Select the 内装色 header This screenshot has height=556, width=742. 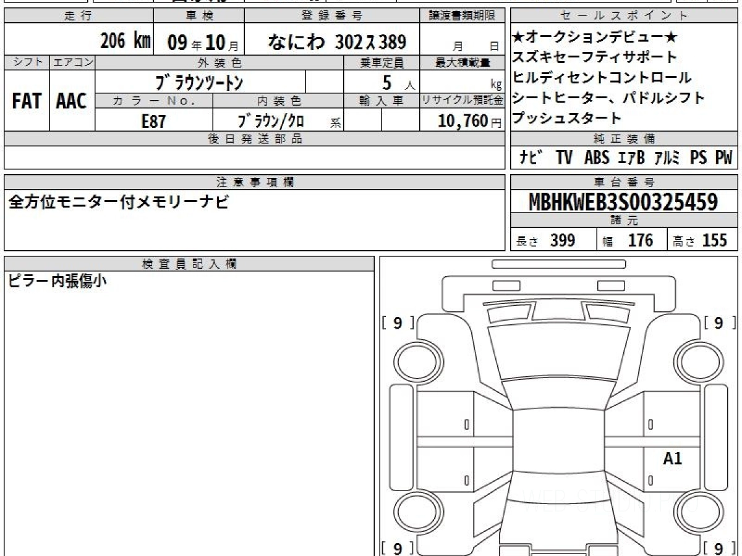point(278,101)
